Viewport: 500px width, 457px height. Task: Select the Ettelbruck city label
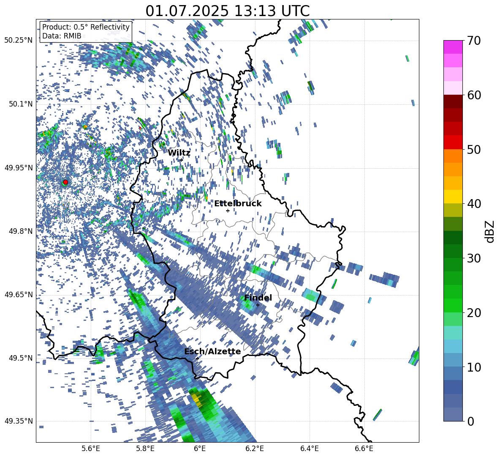[238, 204]
